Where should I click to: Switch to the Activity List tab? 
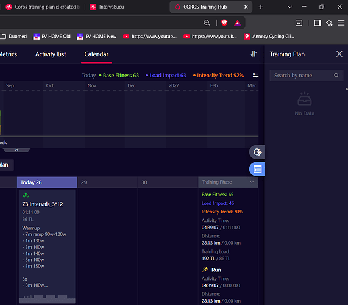[51, 54]
